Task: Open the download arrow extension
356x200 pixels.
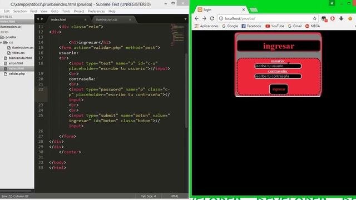Action: coord(341,18)
